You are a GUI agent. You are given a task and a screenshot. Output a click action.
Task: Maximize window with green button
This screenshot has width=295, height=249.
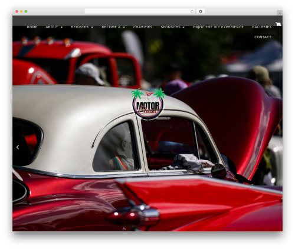pos(26,12)
